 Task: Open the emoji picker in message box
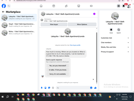coord(91,88)
